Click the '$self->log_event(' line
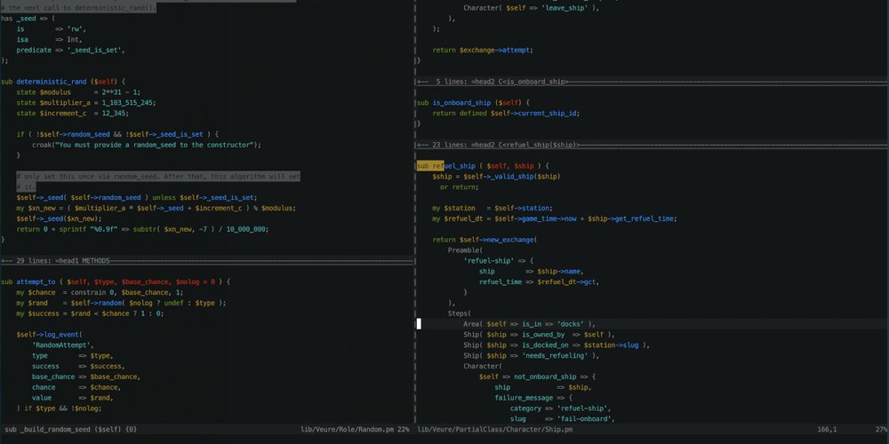The image size is (889, 444). point(49,335)
